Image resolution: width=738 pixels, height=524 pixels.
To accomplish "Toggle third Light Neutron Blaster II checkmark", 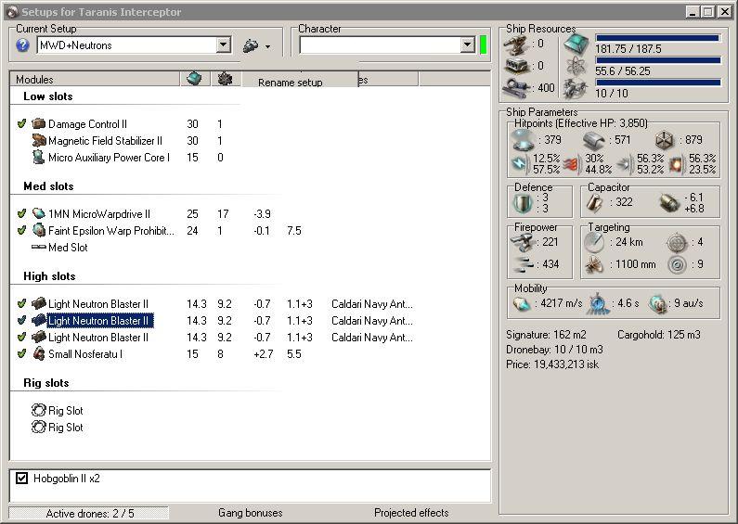I will (x=21, y=337).
